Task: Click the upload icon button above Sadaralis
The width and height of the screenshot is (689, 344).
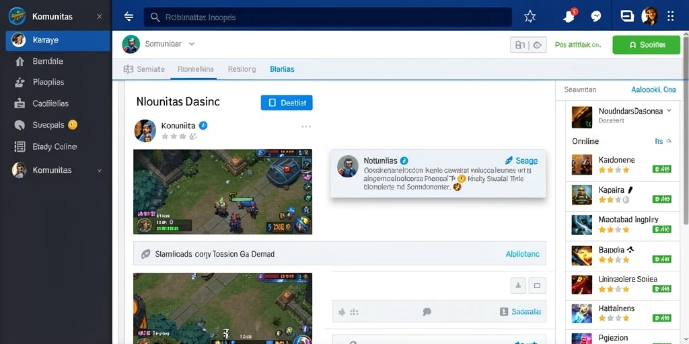Action: coord(518,286)
